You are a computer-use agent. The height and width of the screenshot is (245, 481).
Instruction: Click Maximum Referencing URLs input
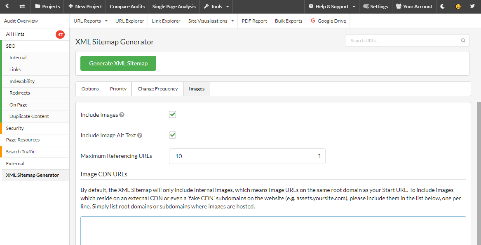[x=241, y=156]
